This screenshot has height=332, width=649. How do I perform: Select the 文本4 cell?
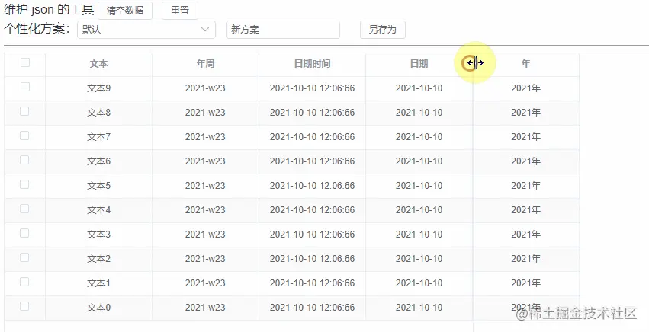[98, 210]
